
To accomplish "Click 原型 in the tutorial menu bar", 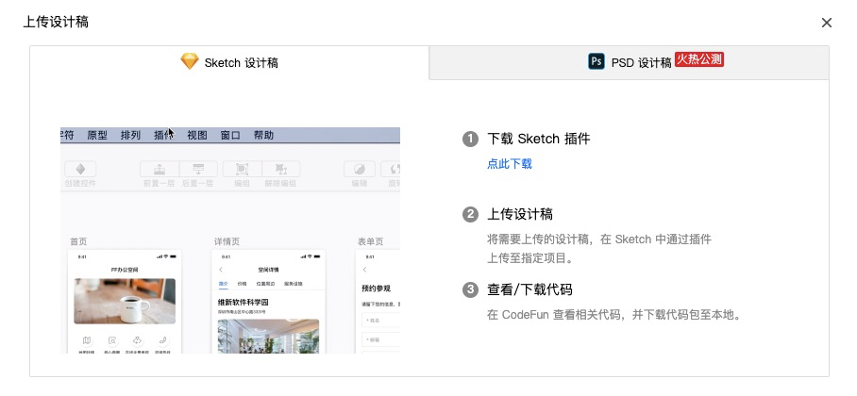I will 97,136.
